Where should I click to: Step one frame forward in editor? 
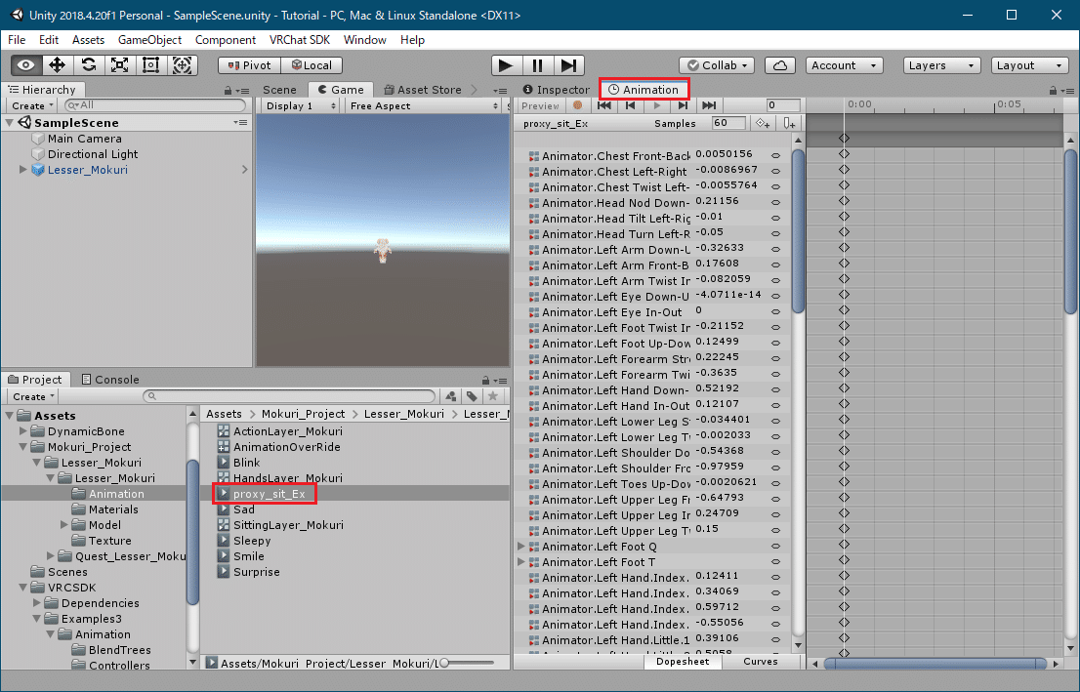568,65
